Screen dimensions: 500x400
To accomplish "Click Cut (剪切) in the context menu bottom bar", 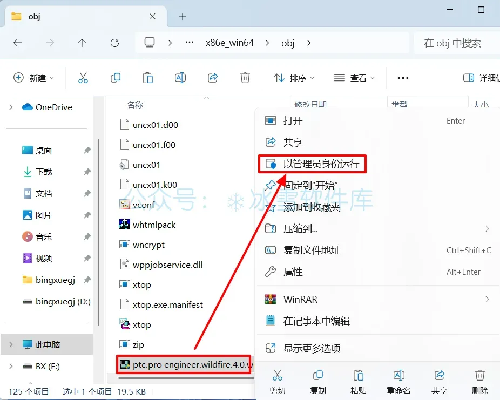I will 277,382.
